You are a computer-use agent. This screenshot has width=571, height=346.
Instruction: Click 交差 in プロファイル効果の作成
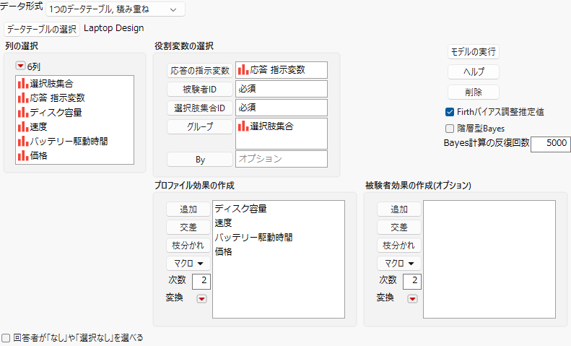pos(188,228)
